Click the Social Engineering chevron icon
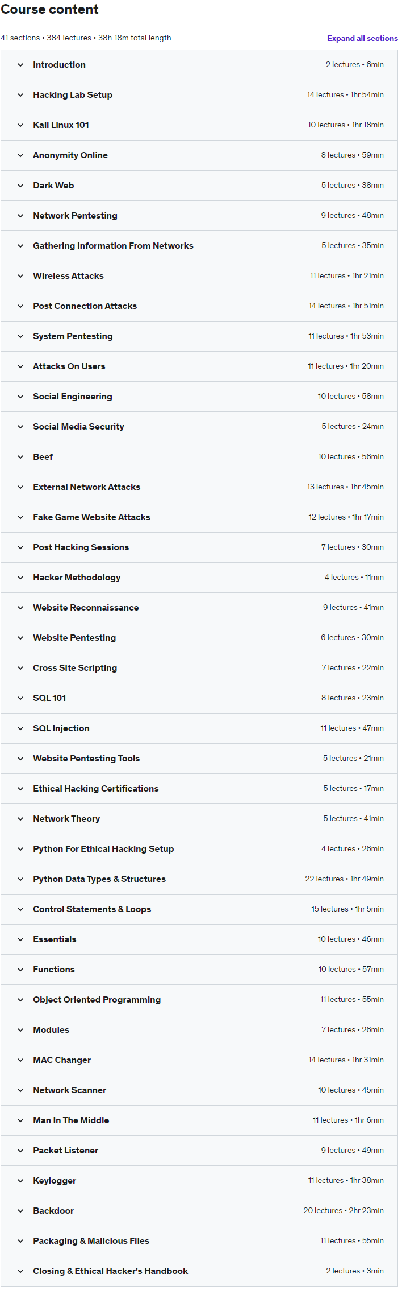Image resolution: width=402 pixels, height=1290 pixels. [x=20, y=397]
